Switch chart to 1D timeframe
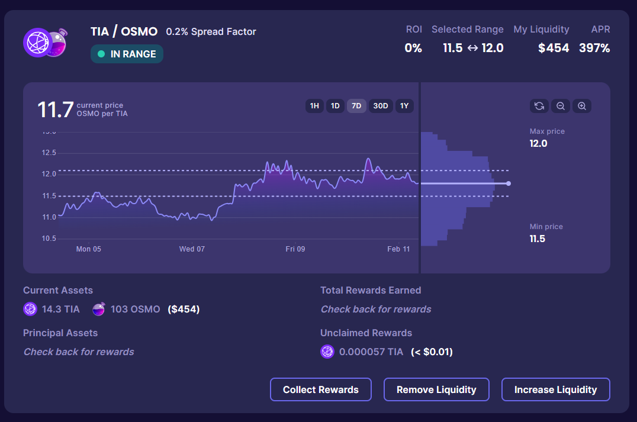The image size is (637, 422). [335, 106]
